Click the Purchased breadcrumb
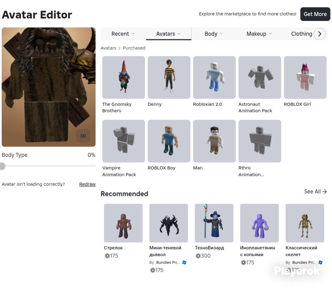The height and width of the screenshot is (288, 332). (x=134, y=48)
